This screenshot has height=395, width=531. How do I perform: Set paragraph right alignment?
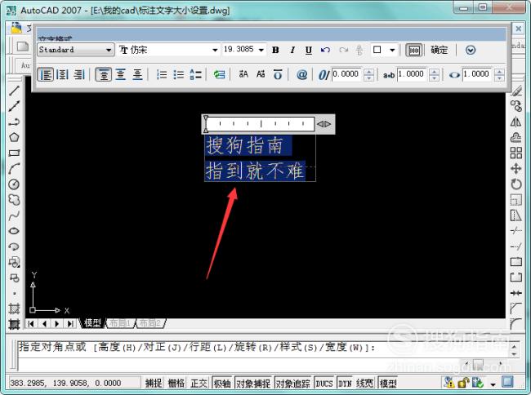[x=79, y=74]
